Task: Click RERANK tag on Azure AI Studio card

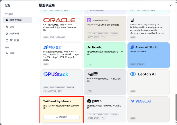Action: pos(140,64)
